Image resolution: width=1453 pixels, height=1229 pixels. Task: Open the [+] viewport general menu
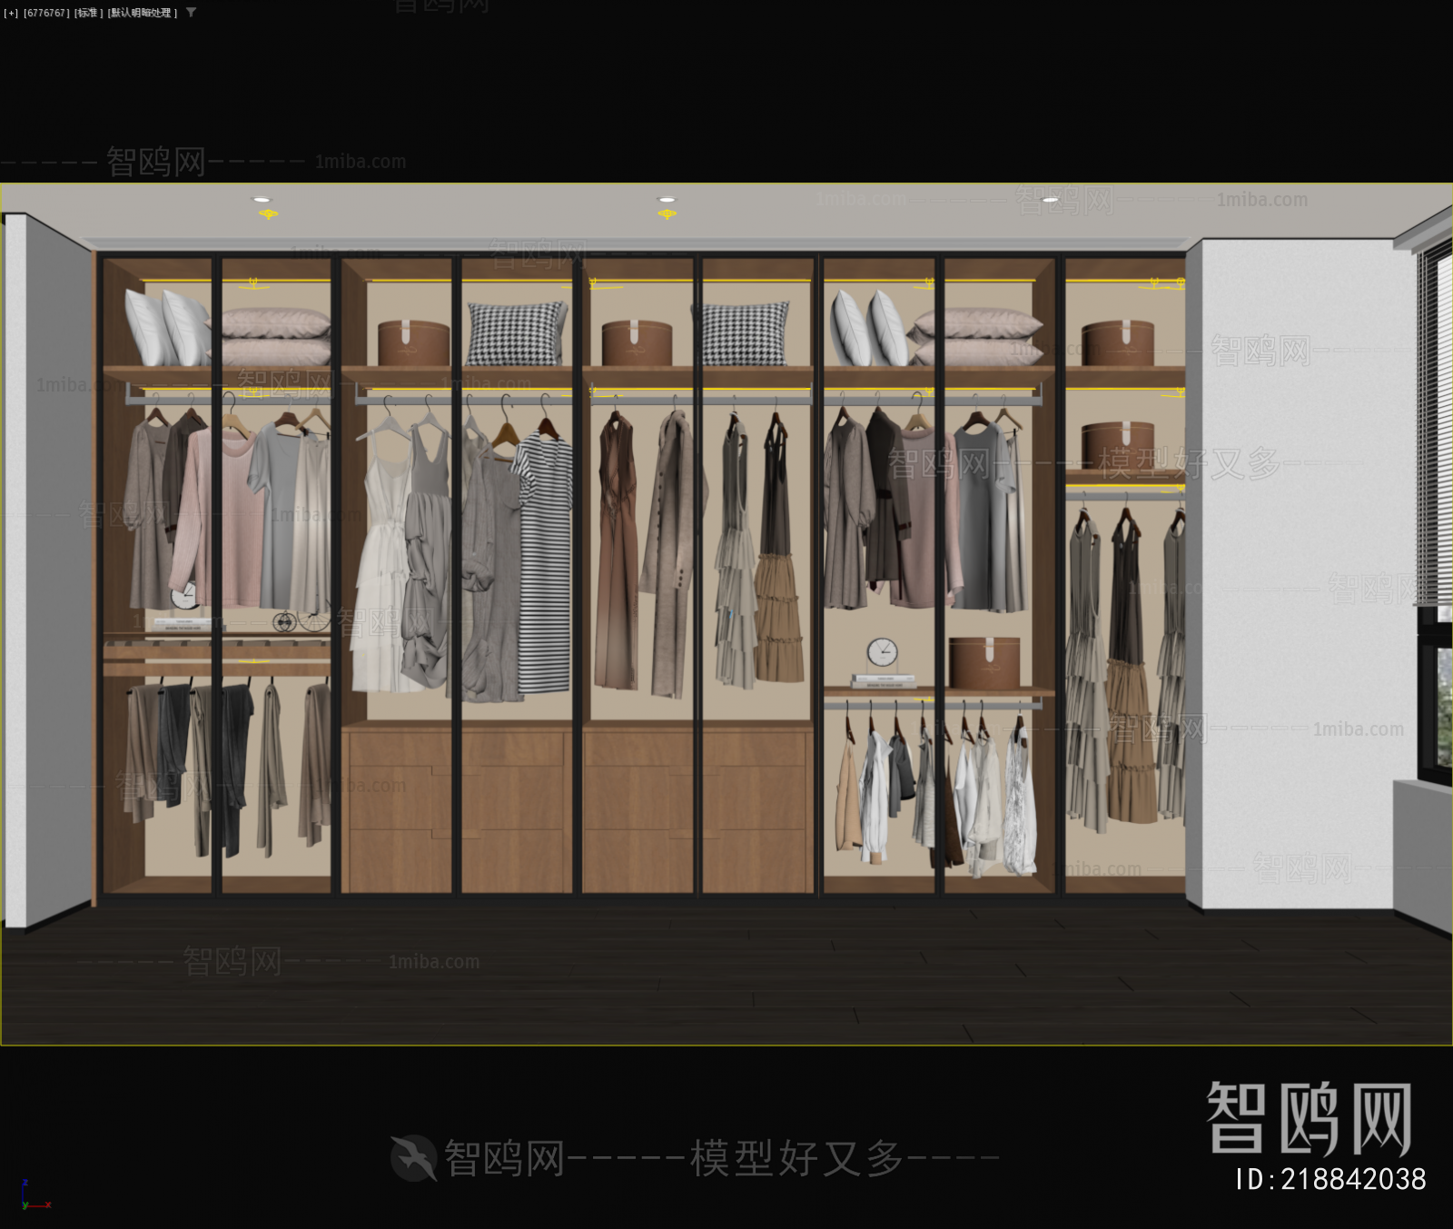(x=12, y=14)
